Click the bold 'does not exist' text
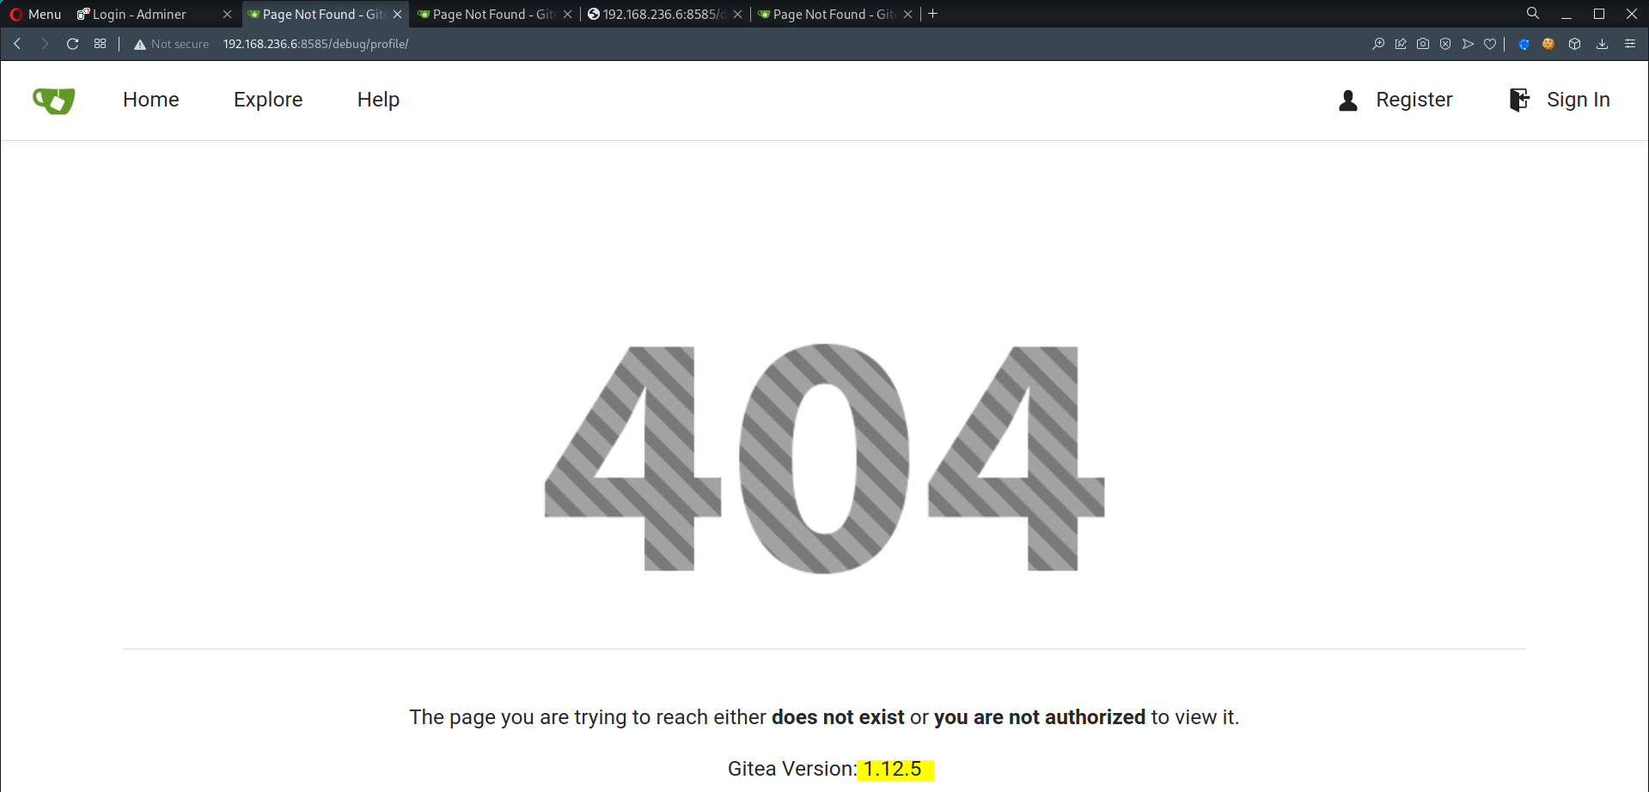This screenshot has width=1649, height=792. click(x=838, y=717)
